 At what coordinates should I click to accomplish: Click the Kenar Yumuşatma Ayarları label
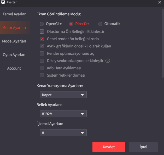(x=60, y=86)
